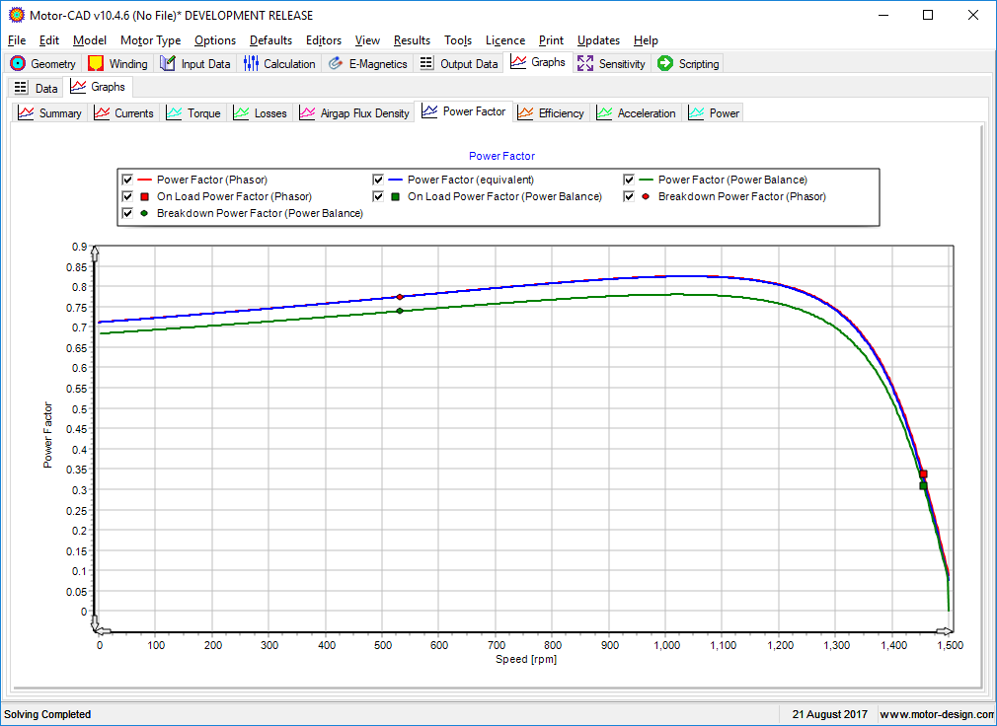Click the Motor-CAD application icon in title bar
Image resolution: width=997 pixels, height=726 pixels.
[x=17, y=15]
